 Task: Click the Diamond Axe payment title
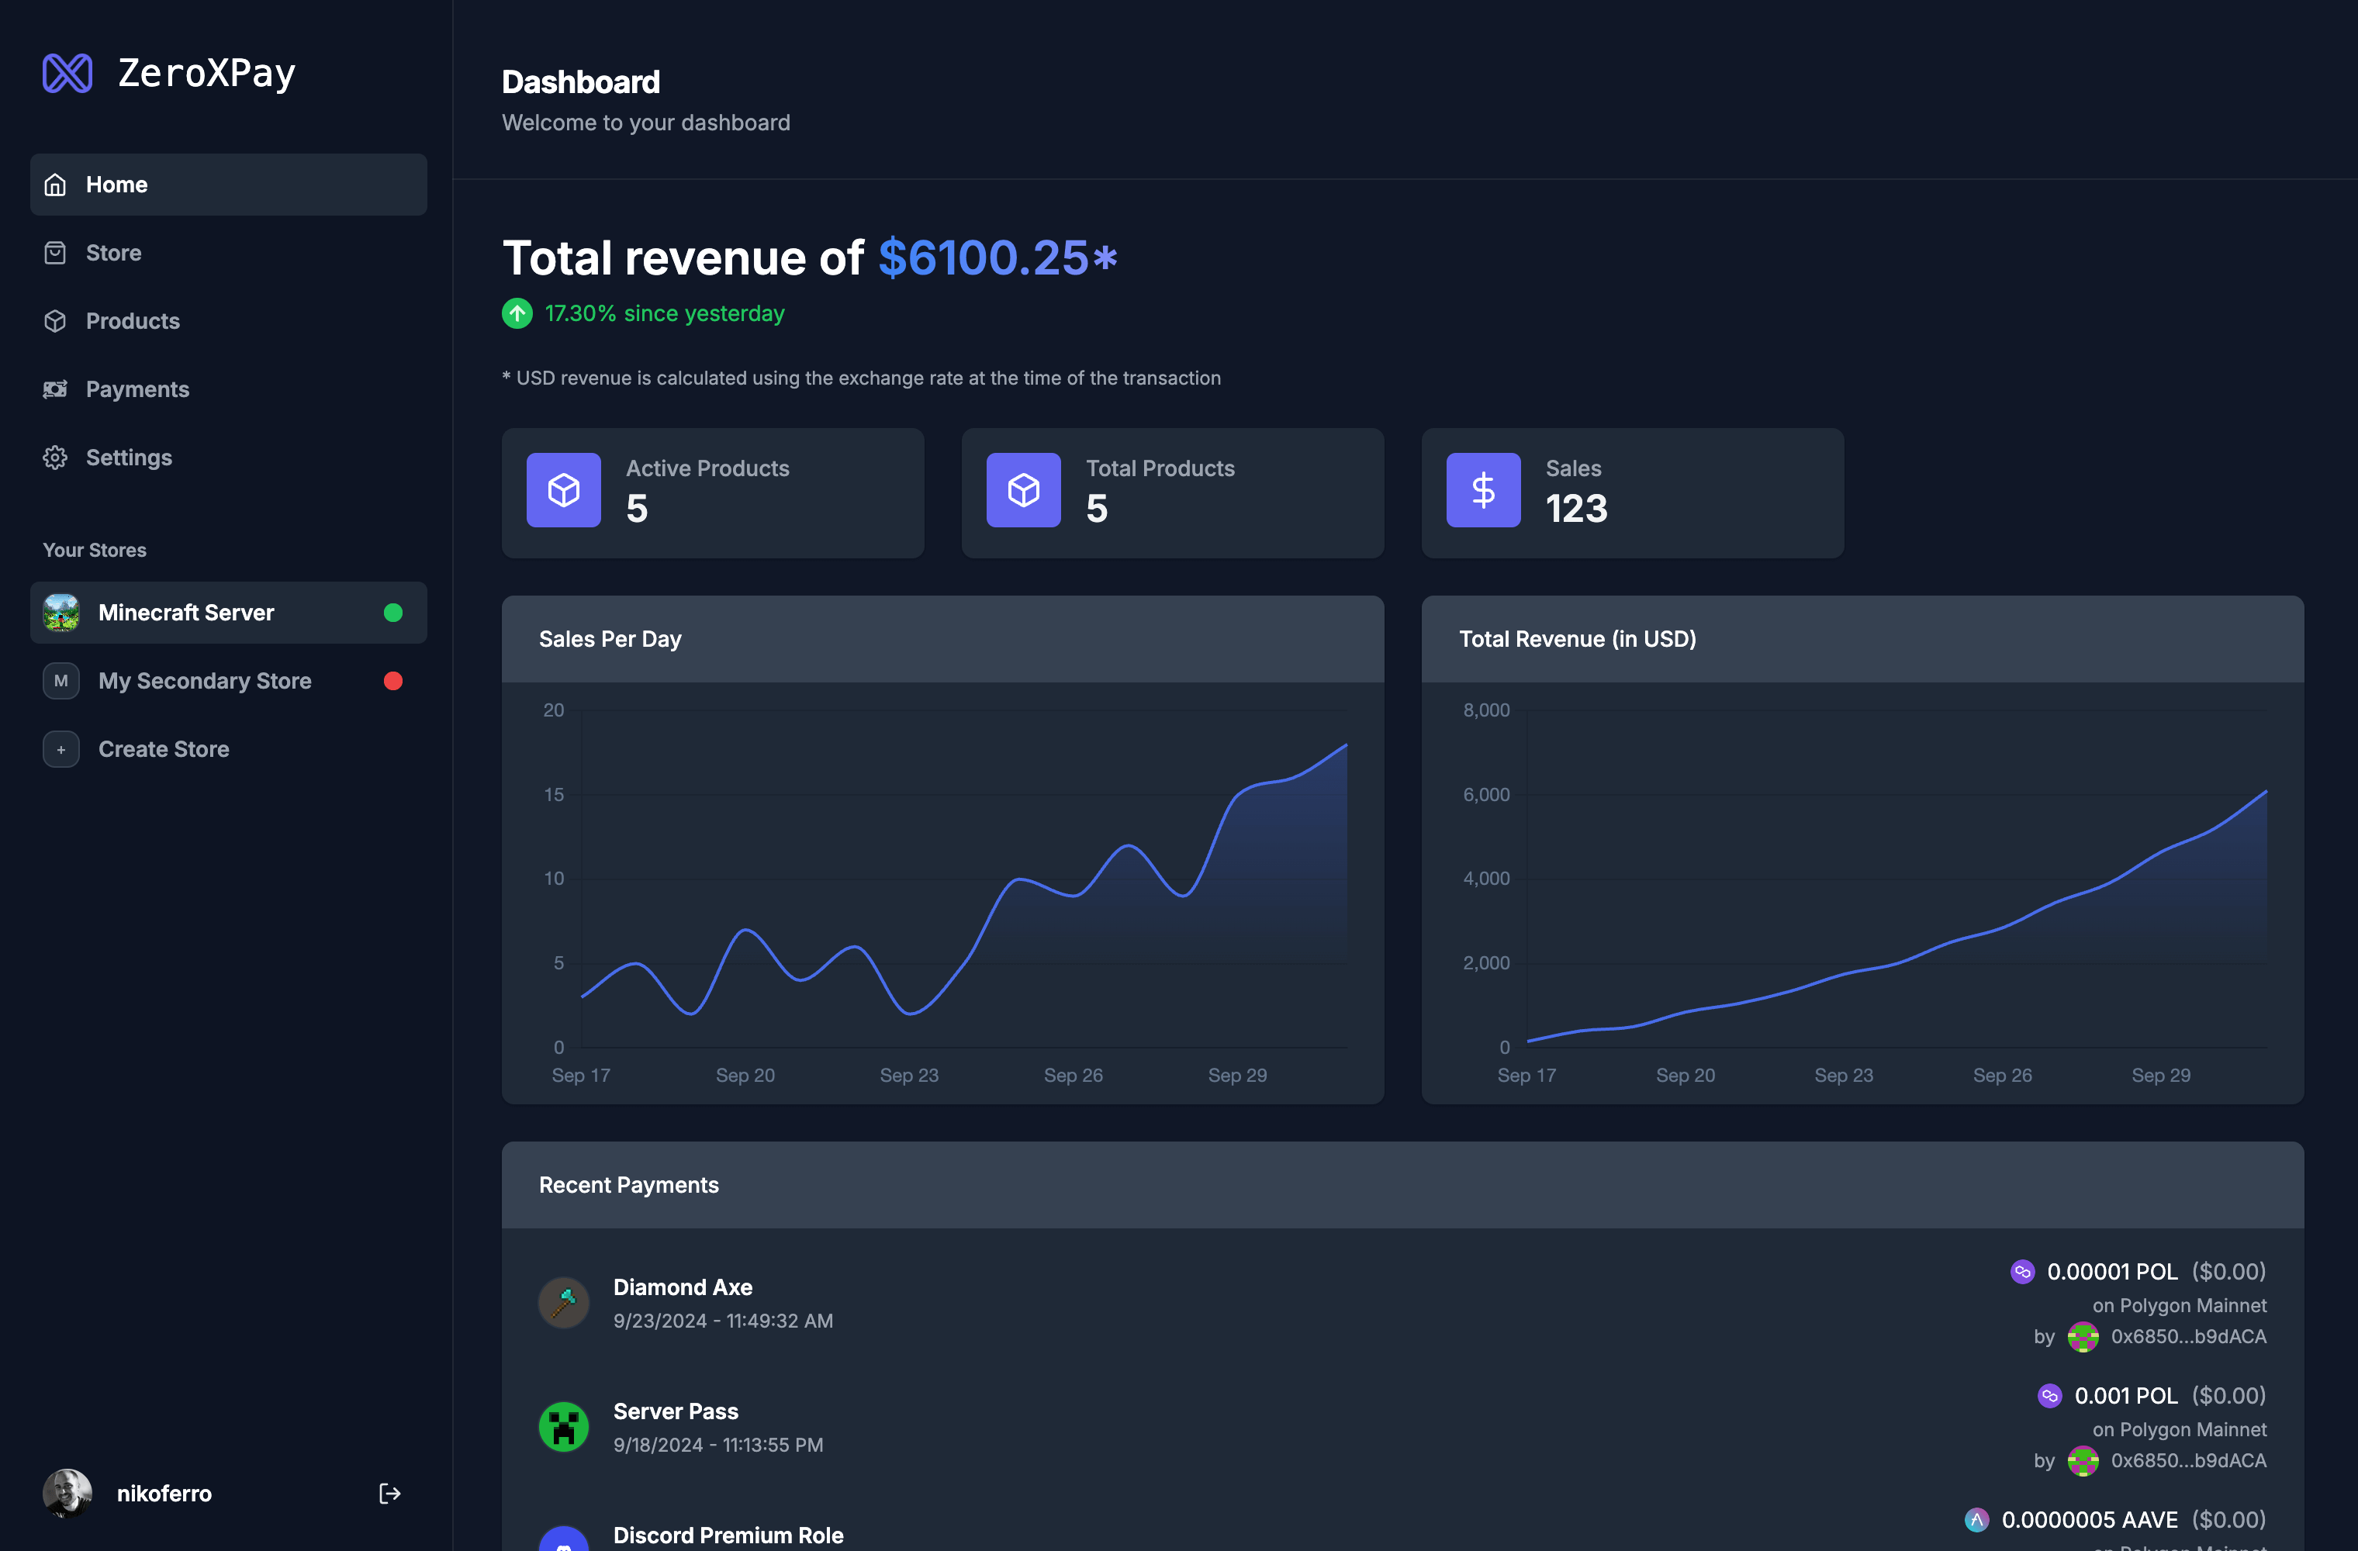[x=683, y=1287]
